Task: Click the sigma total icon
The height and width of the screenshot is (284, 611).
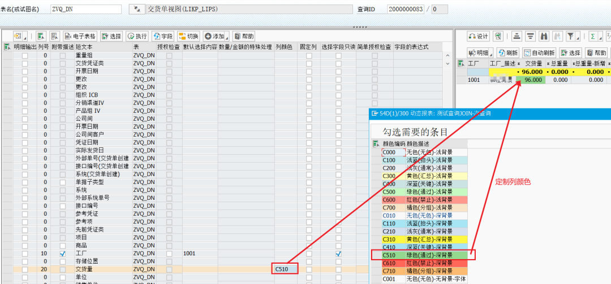Action: 593,36
